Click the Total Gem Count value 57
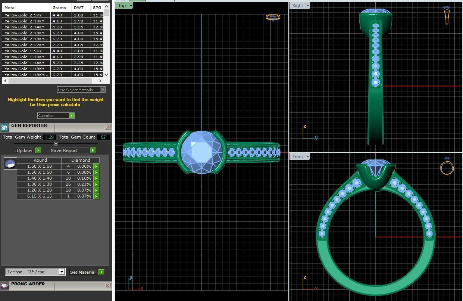Image resolution: width=463 pixels, height=301 pixels. pos(103,137)
